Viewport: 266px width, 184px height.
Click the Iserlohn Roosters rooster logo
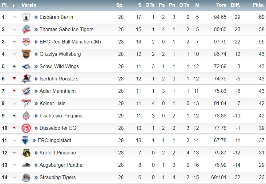(26, 79)
